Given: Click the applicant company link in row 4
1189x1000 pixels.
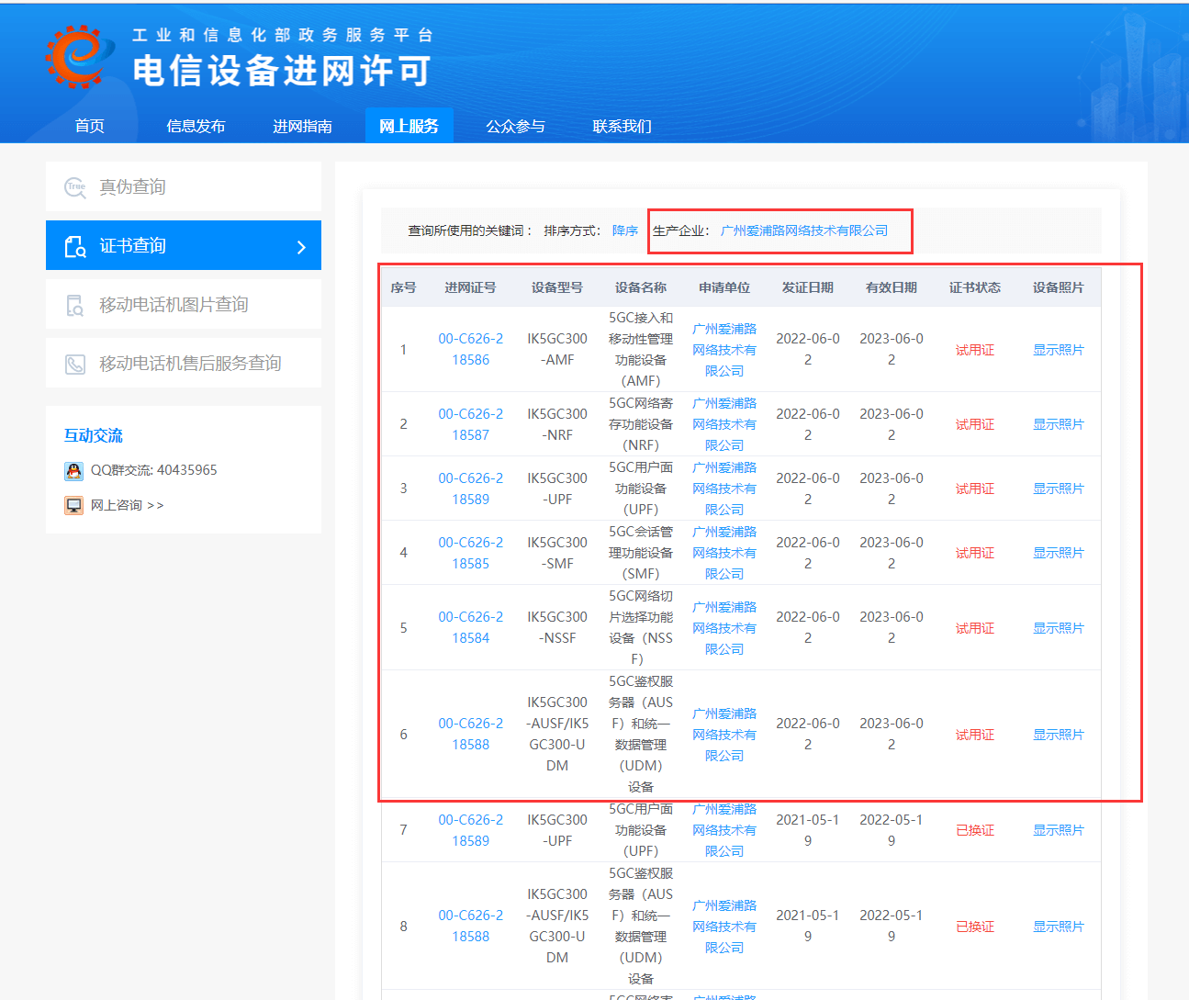Looking at the screenshot, I should coord(724,553).
